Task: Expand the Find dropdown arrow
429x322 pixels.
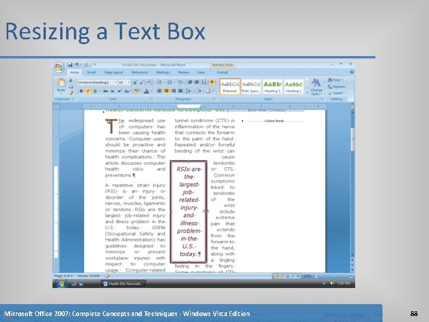Action: [342, 80]
